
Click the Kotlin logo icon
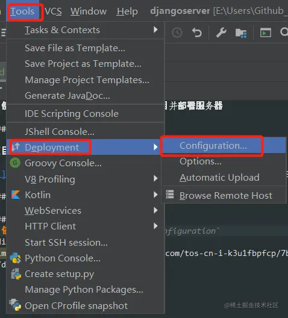tap(16, 195)
